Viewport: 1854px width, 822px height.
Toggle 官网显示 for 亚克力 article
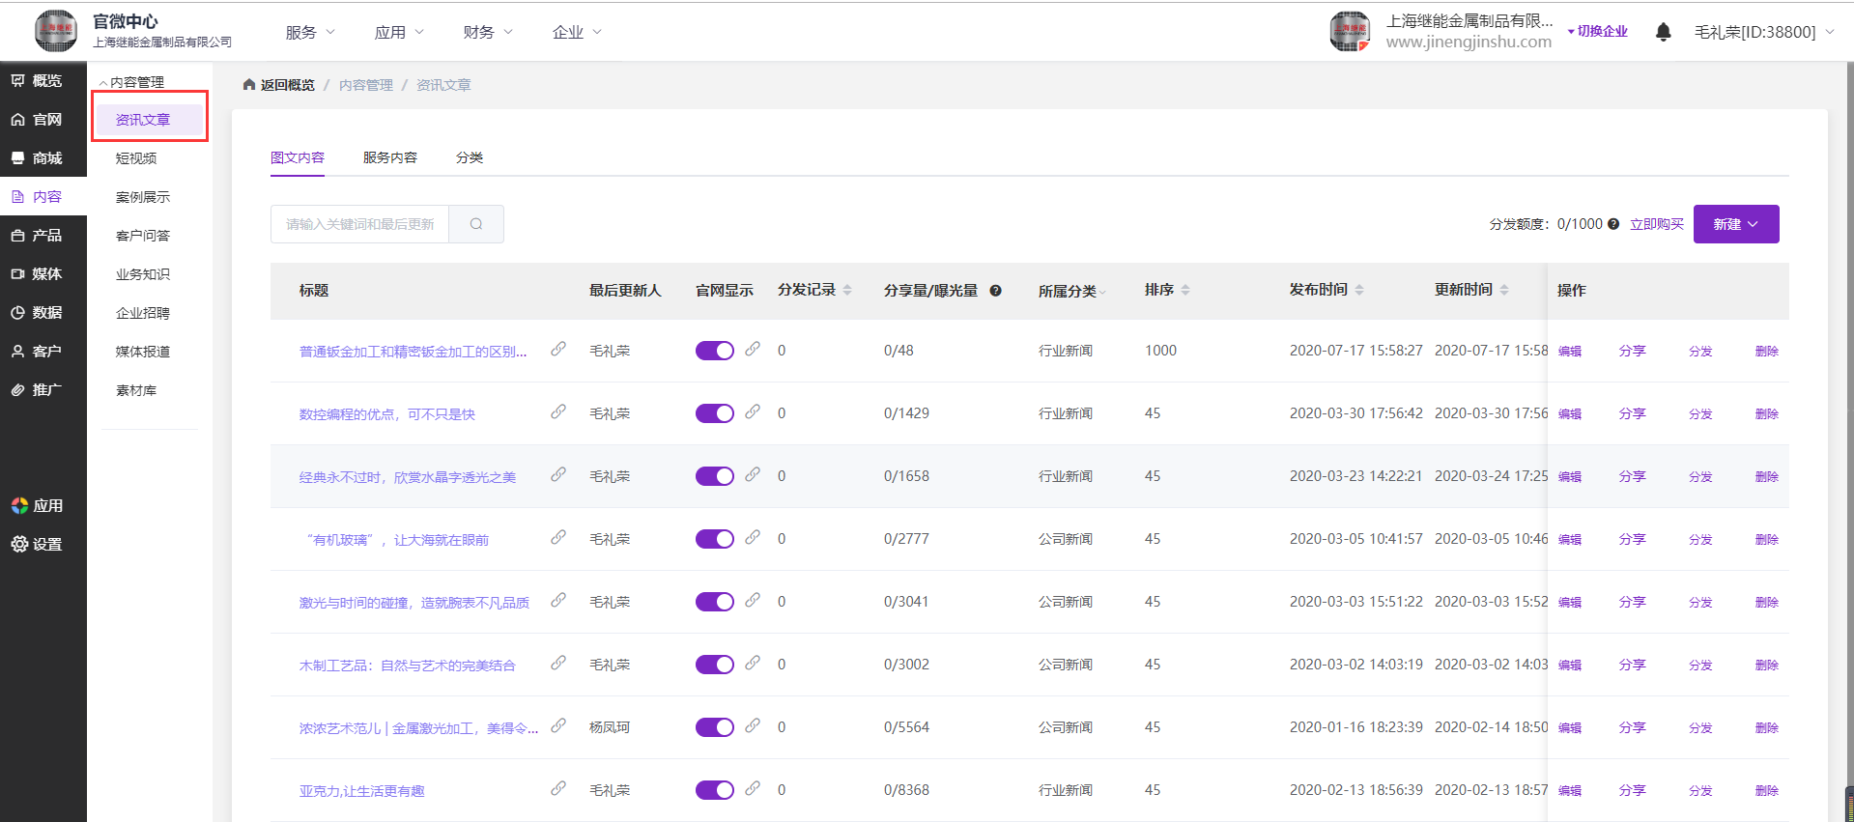[715, 790]
